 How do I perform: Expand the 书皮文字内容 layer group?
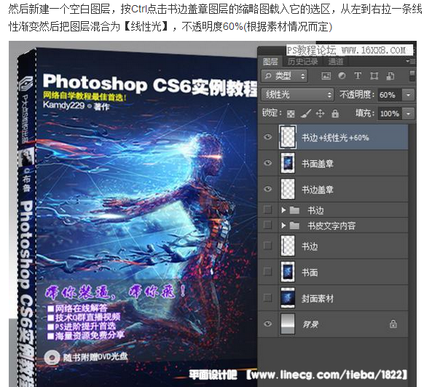pyautogui.click(x=283, y=226)
